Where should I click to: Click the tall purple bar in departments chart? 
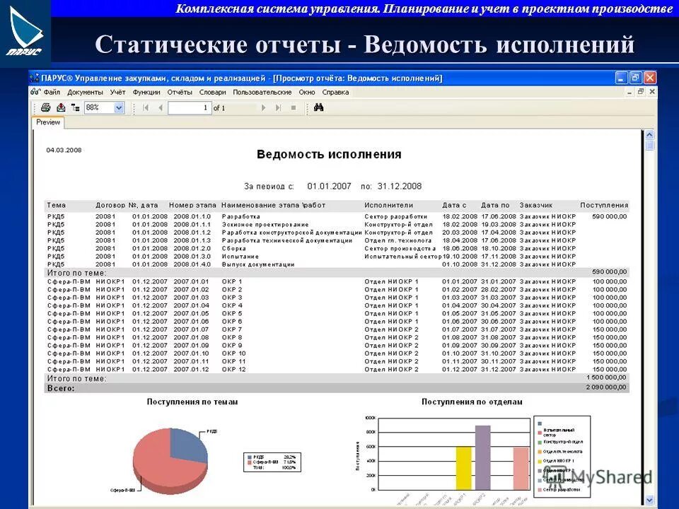pyautogui.click(x=483, y=457)
